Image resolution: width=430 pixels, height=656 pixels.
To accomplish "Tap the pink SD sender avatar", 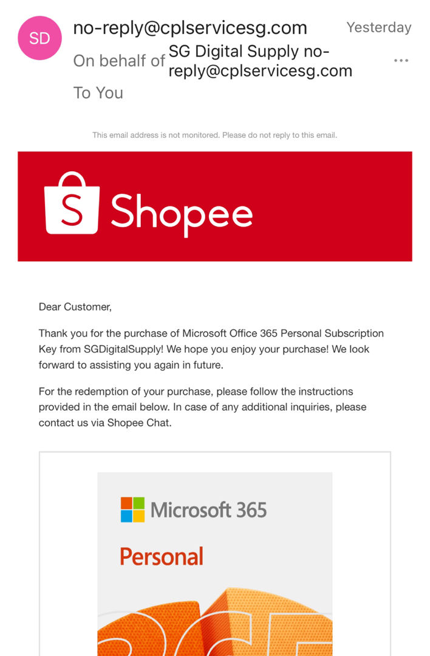I will pyautogui.click(x=39, y=38).
